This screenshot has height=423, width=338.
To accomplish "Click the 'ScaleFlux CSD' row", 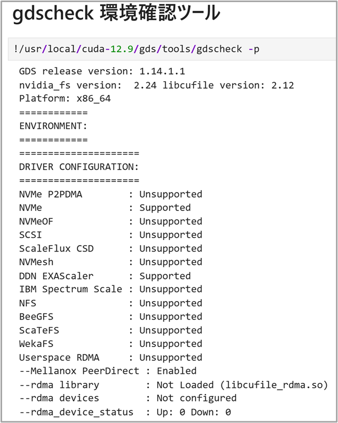I will coord(110,248).
